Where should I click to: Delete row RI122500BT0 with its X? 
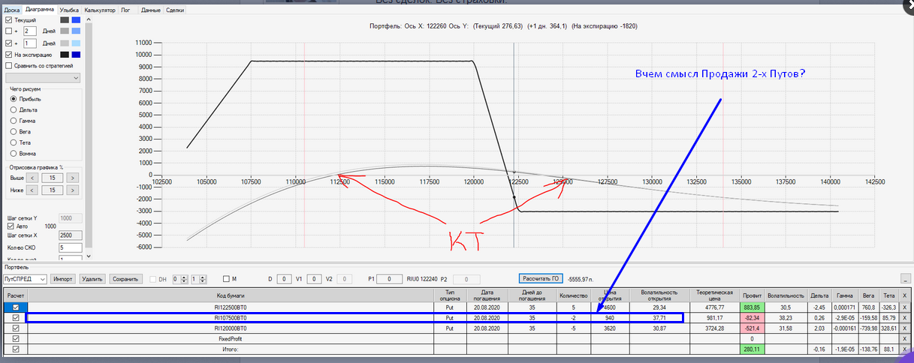(x=904, y=307)
